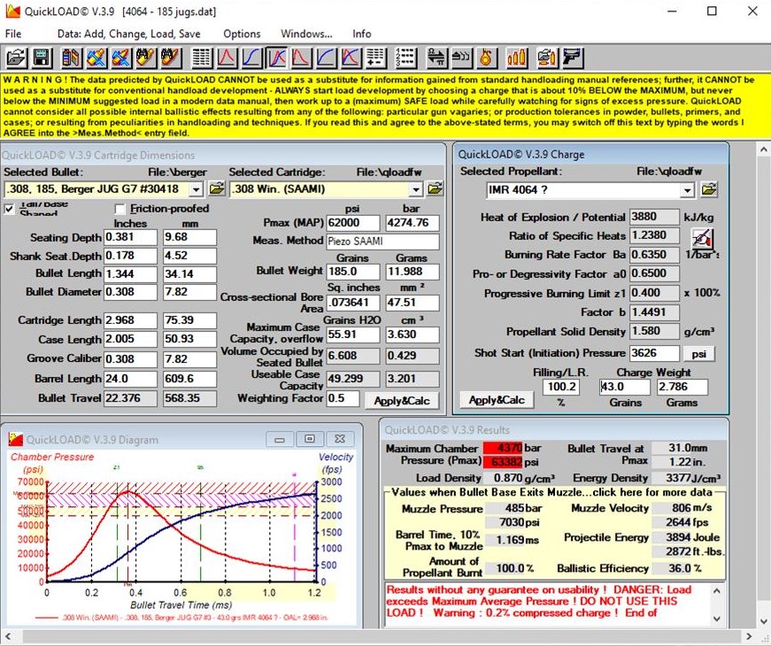Click the Seating Depth inches field
Image resolution: width=771 pixels, height=646 pixels.
(131, 237)
